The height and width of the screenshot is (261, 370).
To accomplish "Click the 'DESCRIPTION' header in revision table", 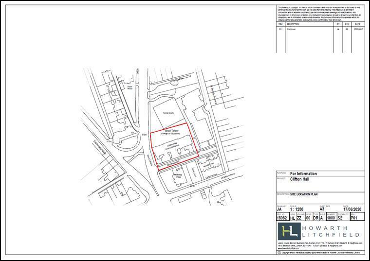I will pos(293,24).
